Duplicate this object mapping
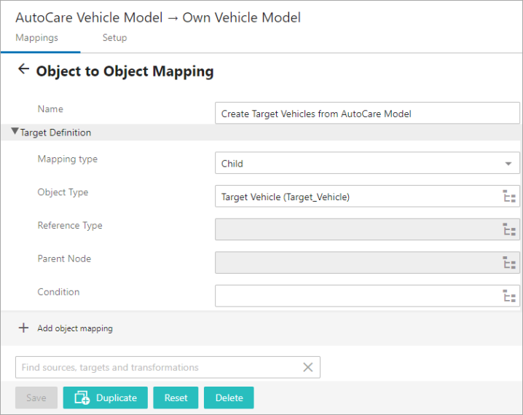The image size is (523, 415). tap(106, 398)
